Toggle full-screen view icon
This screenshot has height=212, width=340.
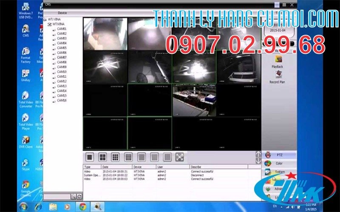tap(179, 157)
